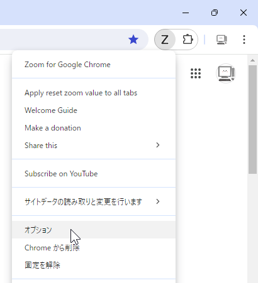Click the blue bookmark star icon
Viewport: 258px width, 283px height.
133,40
